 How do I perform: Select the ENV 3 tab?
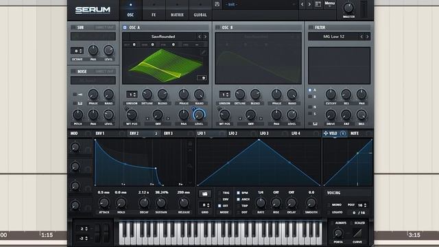[178, 133]
